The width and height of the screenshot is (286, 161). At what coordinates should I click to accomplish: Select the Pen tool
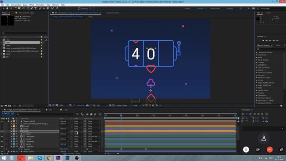(32, 8)
